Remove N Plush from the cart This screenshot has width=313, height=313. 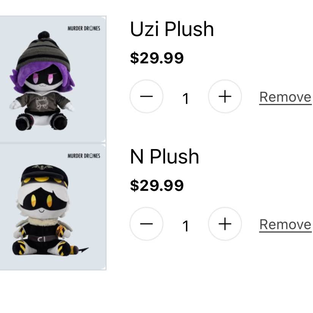pos(285,225)
